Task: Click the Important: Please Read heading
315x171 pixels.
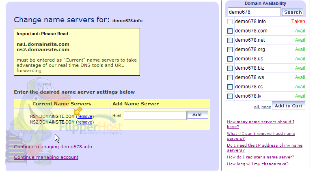Action: tap(42, 34)
